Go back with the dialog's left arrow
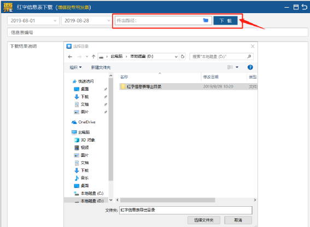310x227 pixels. (70, 57)
